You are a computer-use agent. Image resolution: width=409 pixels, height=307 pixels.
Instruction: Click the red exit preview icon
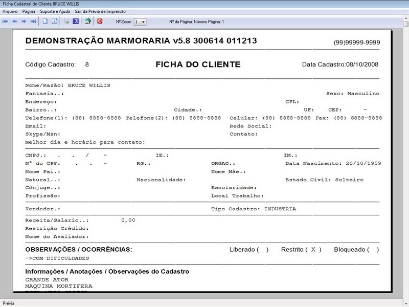[99, 21]
